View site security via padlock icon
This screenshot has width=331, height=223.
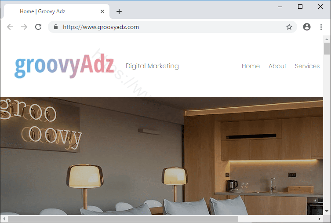[x=56, y=27]
